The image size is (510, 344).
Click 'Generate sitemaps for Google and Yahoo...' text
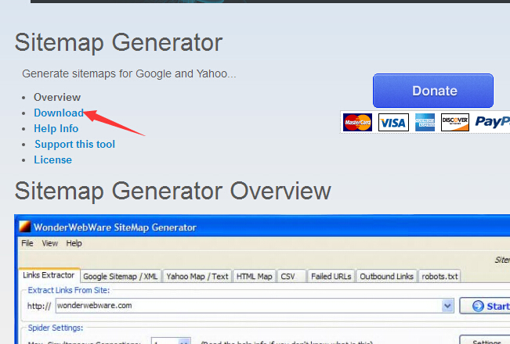(x=128, y=73)
